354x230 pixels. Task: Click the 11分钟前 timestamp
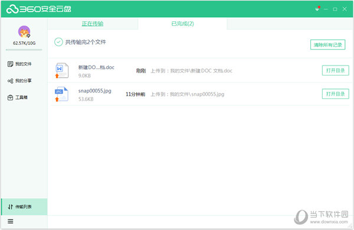tap(136, 94)
